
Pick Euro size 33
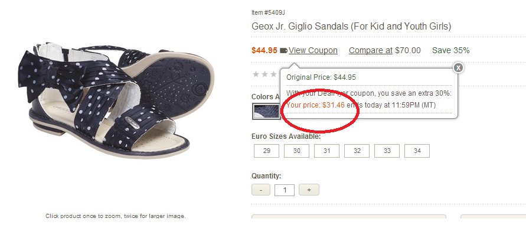coord(387,151)
